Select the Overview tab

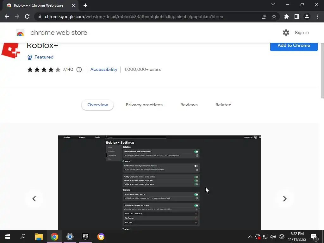point(97,105)
